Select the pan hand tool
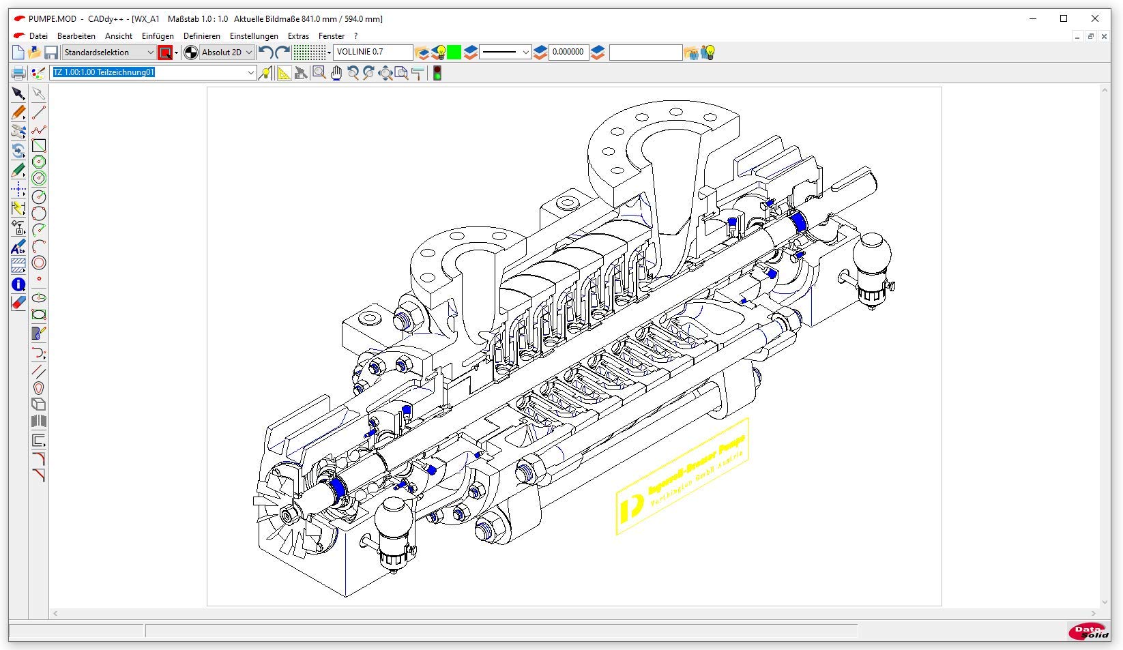The height and width of the screenshot is (650, 1123). tap(336, 73)
